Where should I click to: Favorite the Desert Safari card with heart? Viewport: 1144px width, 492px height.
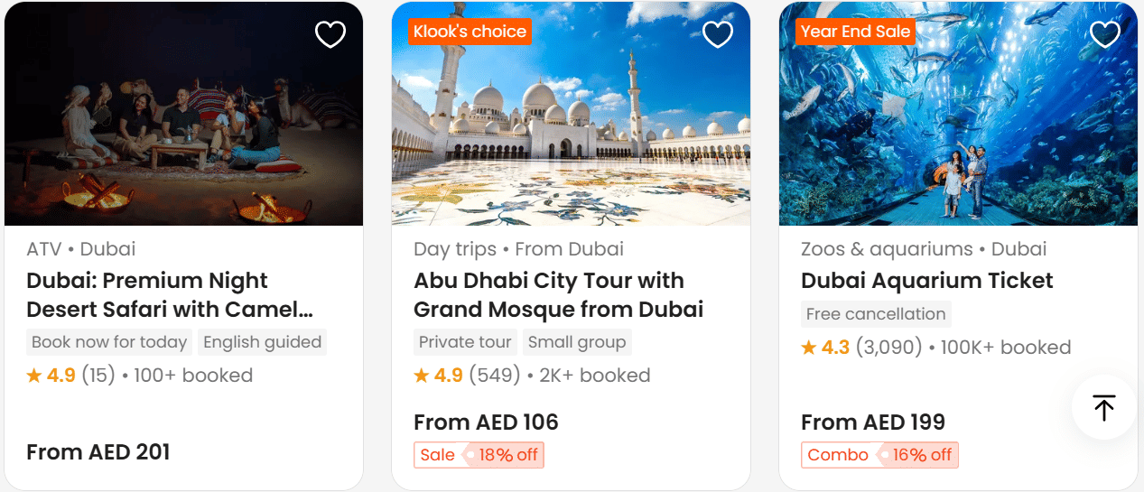click(330, 34)
